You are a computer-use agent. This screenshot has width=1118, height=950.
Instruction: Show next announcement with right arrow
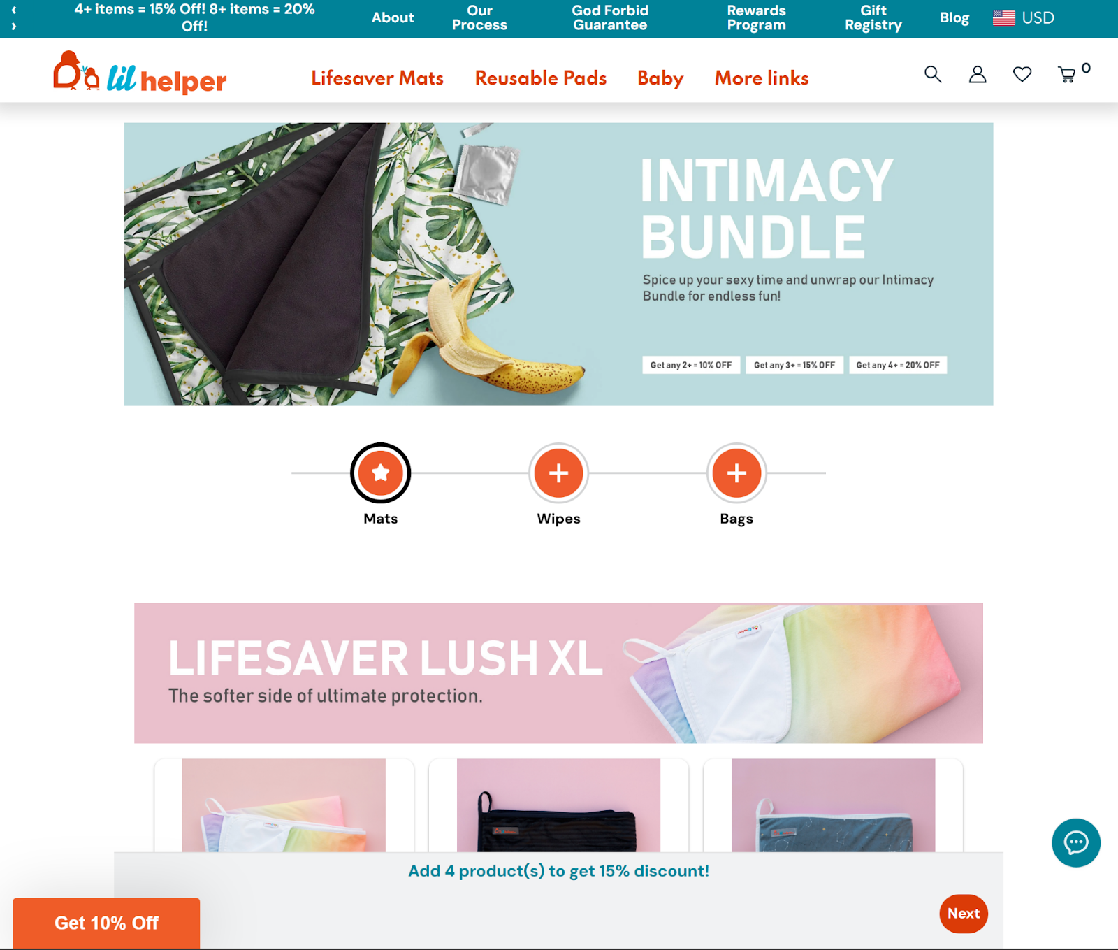click(14, 27)
